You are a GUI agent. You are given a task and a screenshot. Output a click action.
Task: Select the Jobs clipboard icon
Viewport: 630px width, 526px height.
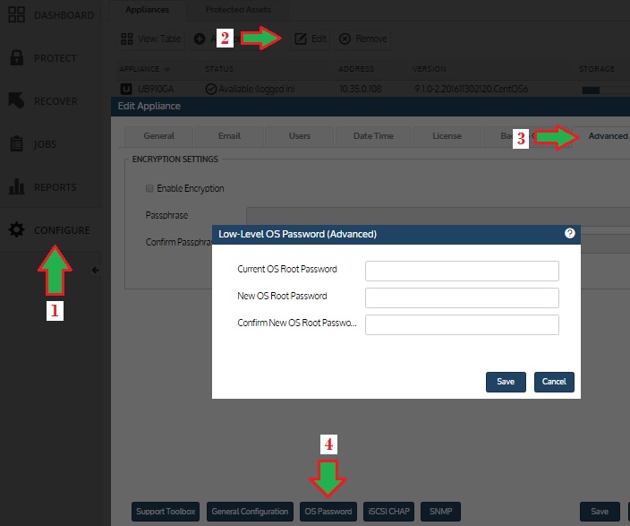tap(16, 144)
